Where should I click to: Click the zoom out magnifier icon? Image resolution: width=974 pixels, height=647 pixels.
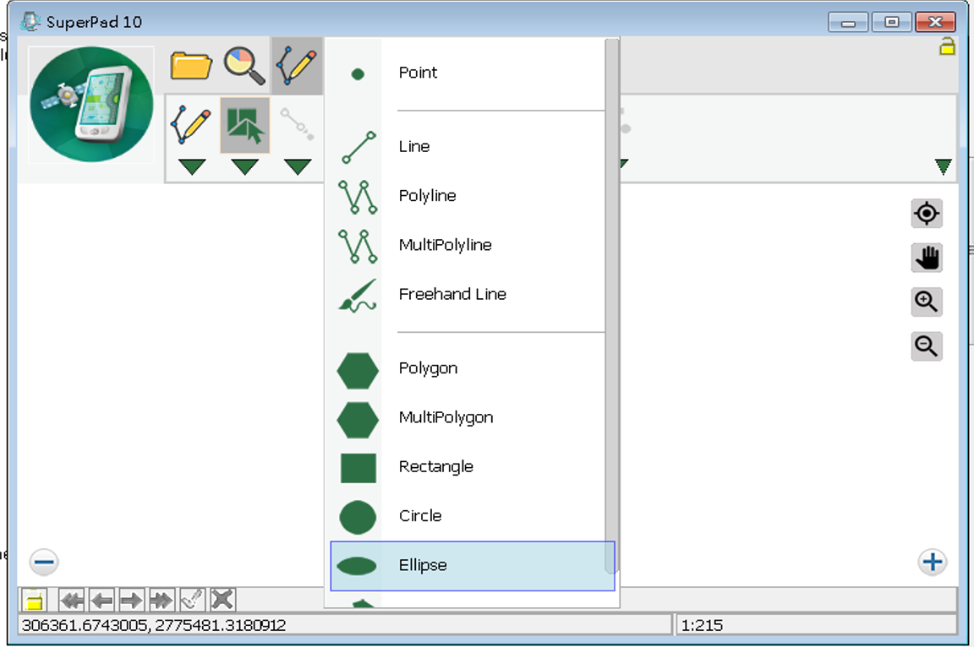click(x=927, y=345)
